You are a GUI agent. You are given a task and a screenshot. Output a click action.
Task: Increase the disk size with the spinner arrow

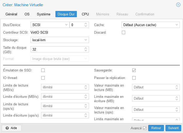coord(86,48)
